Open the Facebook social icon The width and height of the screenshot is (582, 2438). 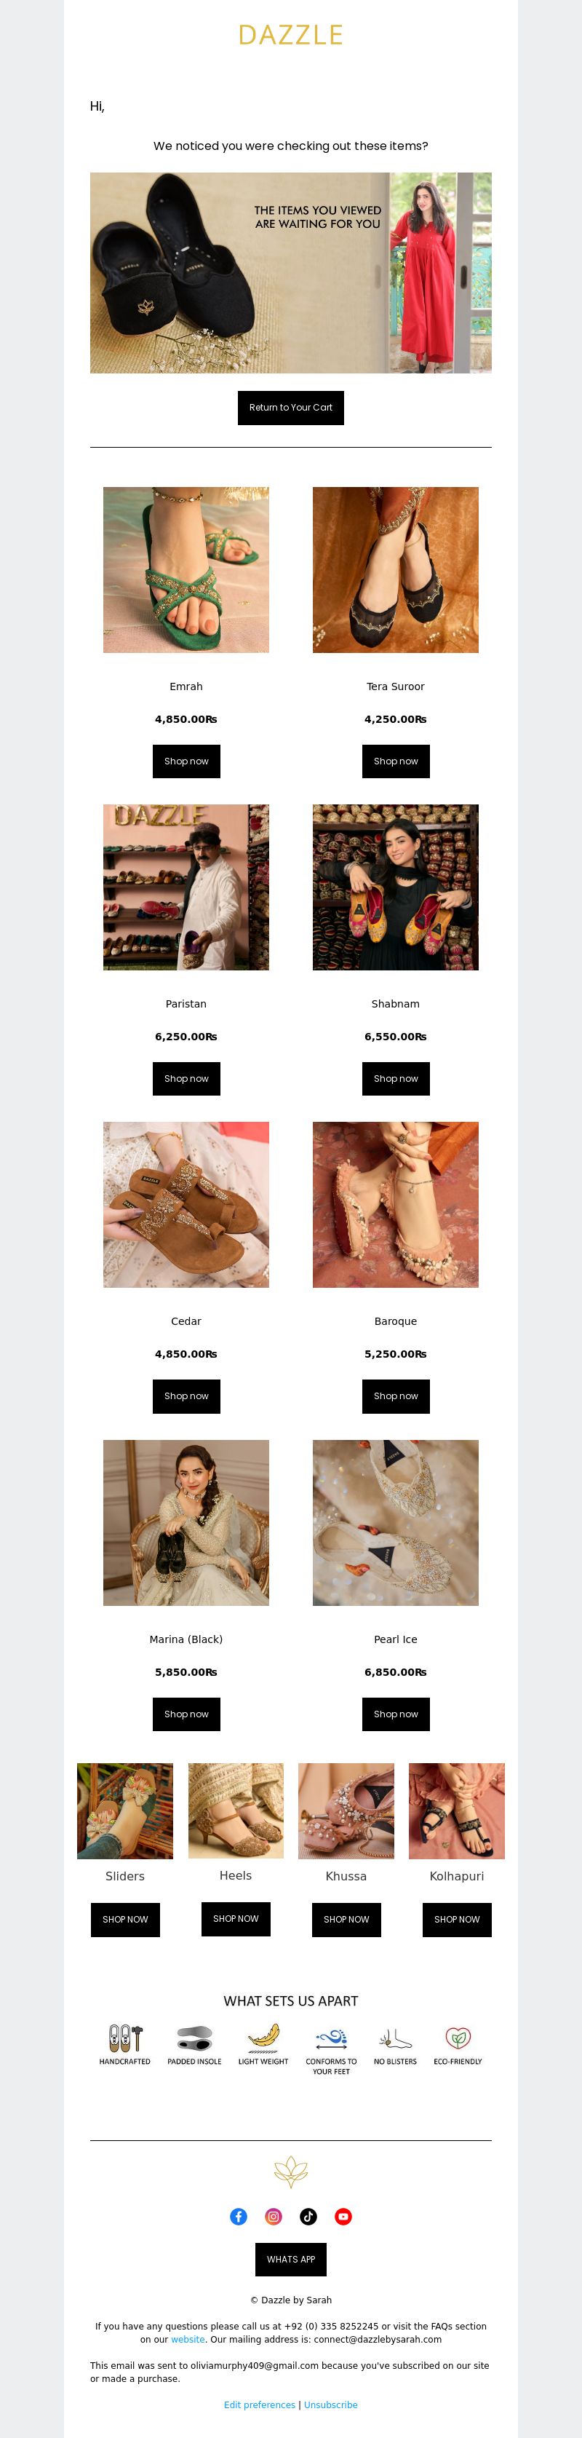239,2215
